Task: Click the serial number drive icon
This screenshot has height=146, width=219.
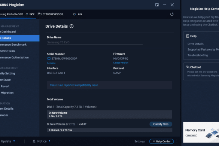Action: (49, 58)
